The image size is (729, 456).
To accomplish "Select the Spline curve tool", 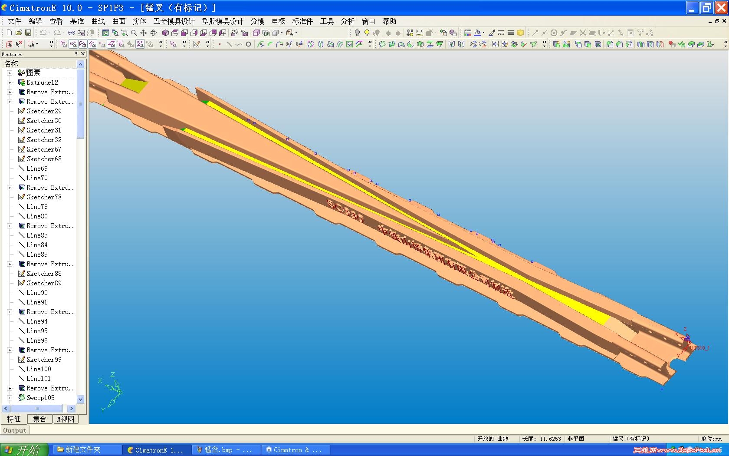I will [239, 44].
